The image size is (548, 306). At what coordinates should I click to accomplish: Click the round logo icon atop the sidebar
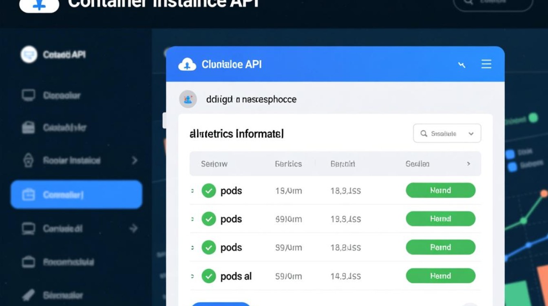click(x=29, y=55)
